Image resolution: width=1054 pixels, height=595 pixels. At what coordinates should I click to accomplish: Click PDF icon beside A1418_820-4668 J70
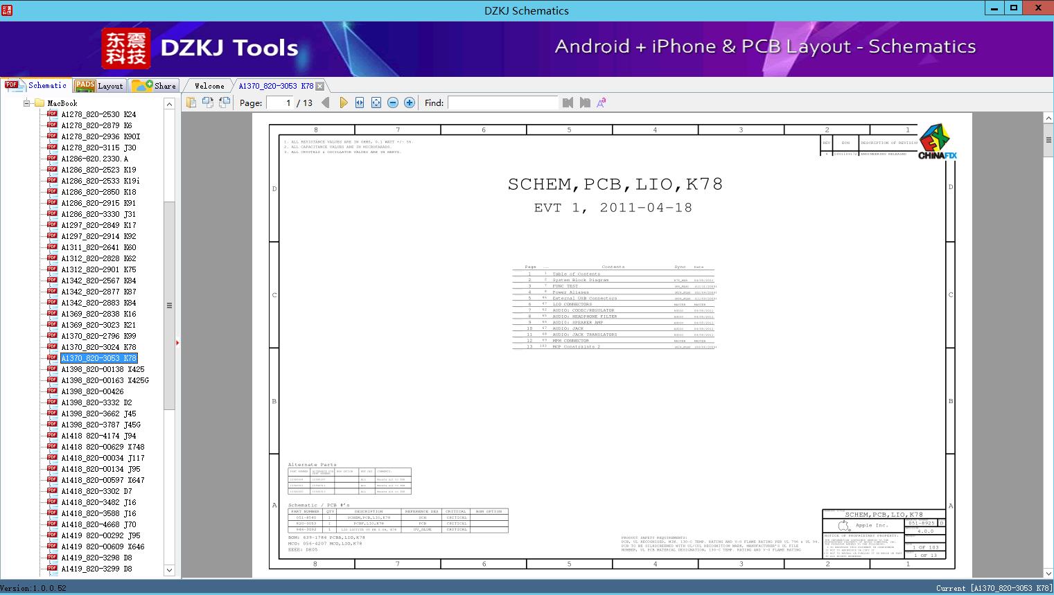point(52,524)
